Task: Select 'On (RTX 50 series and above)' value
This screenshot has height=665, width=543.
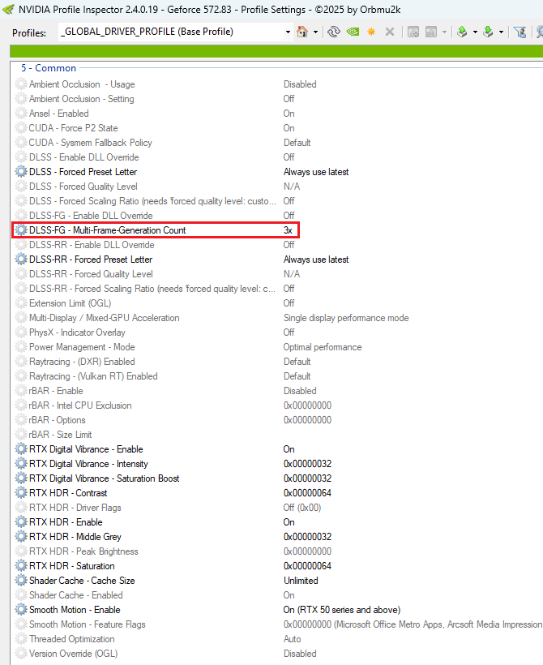Action: point(342,610)
